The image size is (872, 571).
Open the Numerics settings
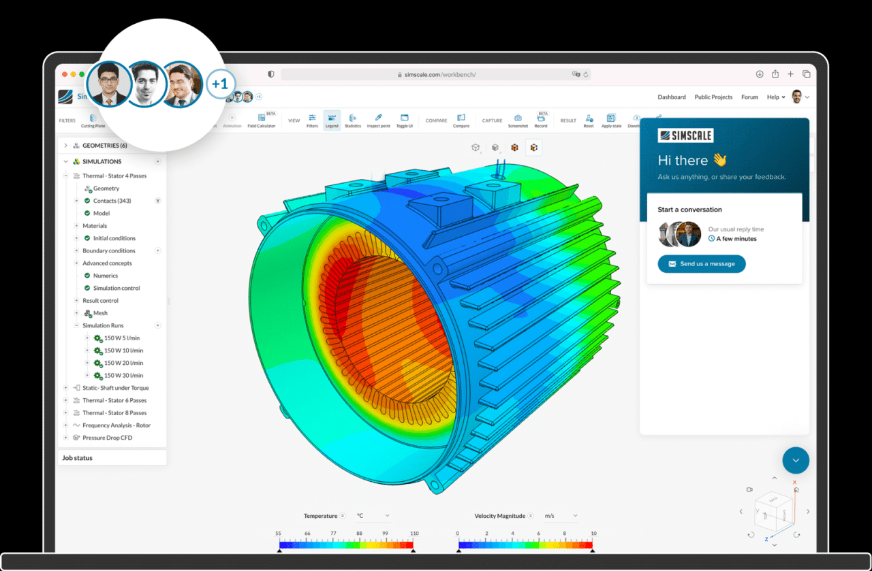(x=106, y=276)
